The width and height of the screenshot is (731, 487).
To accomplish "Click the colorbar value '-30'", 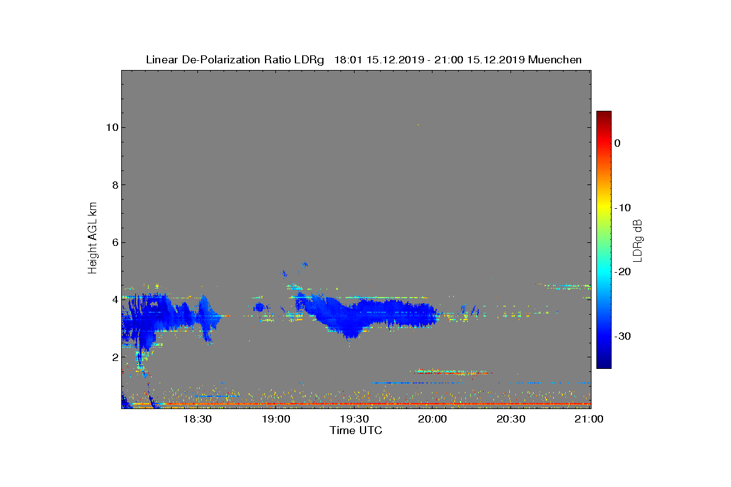I will pos(623,337).
